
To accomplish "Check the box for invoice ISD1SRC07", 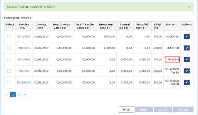I will click(9, 82).
